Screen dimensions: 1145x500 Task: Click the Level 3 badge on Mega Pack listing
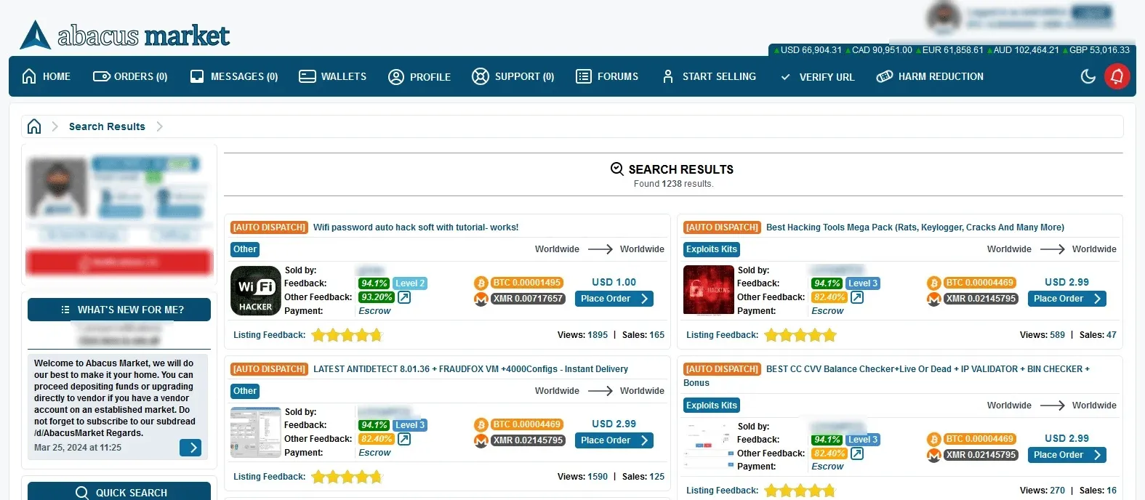pyautogui.click(x=863, y=283)
